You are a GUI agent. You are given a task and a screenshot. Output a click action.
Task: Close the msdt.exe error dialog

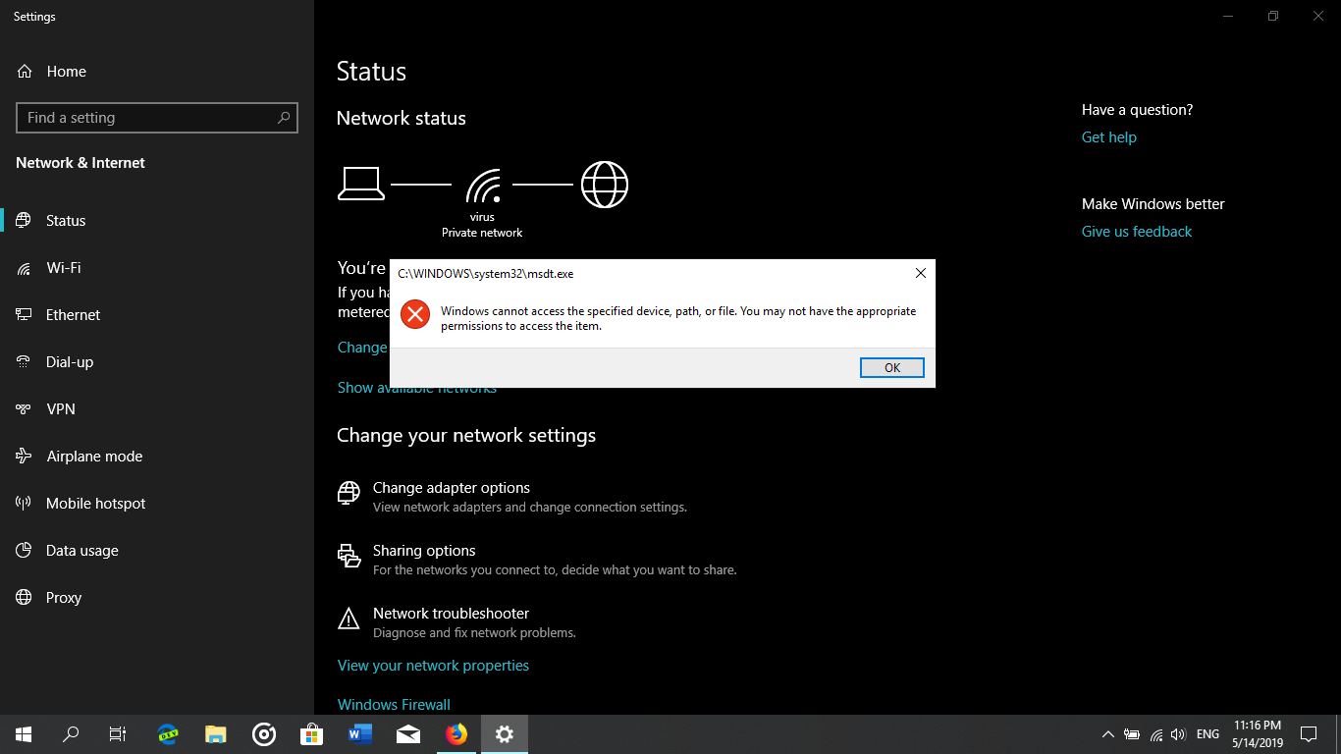coord(920,273)
